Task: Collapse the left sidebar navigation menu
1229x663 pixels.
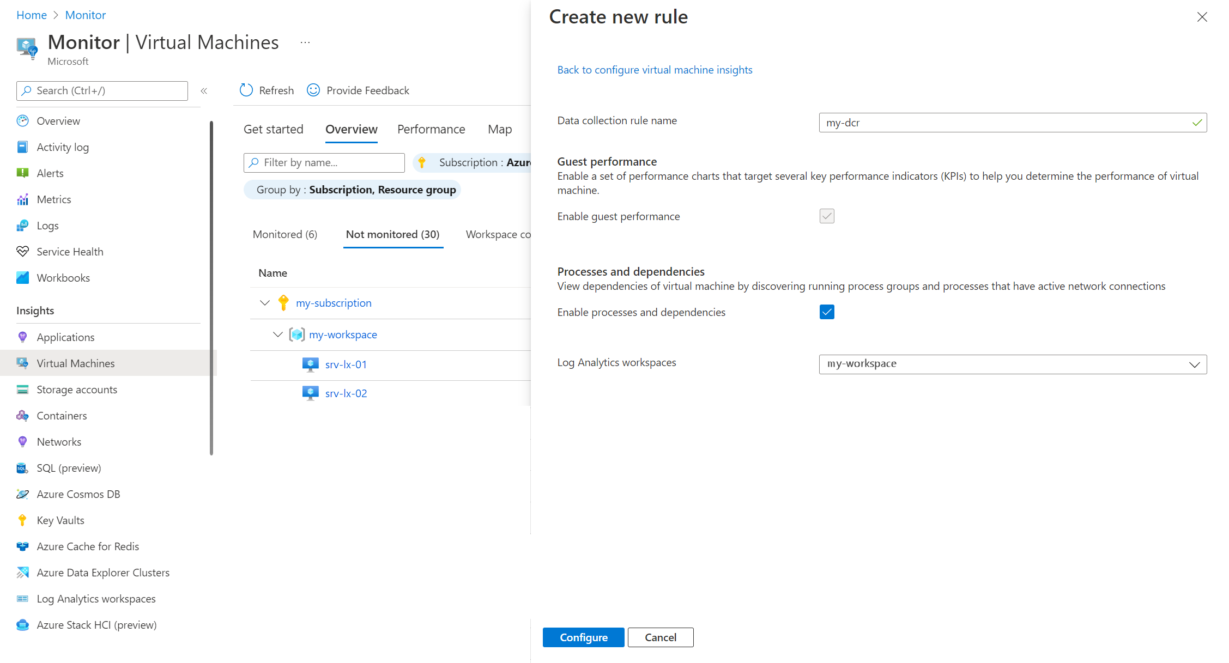Action: 204,91
